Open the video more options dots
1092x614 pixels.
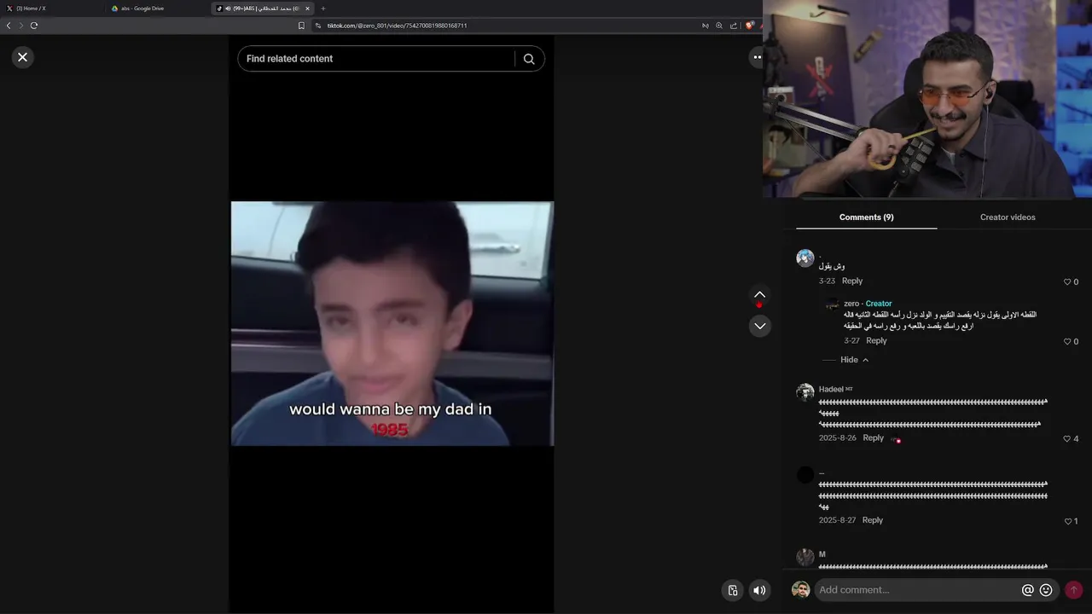(x=756, y=57)
